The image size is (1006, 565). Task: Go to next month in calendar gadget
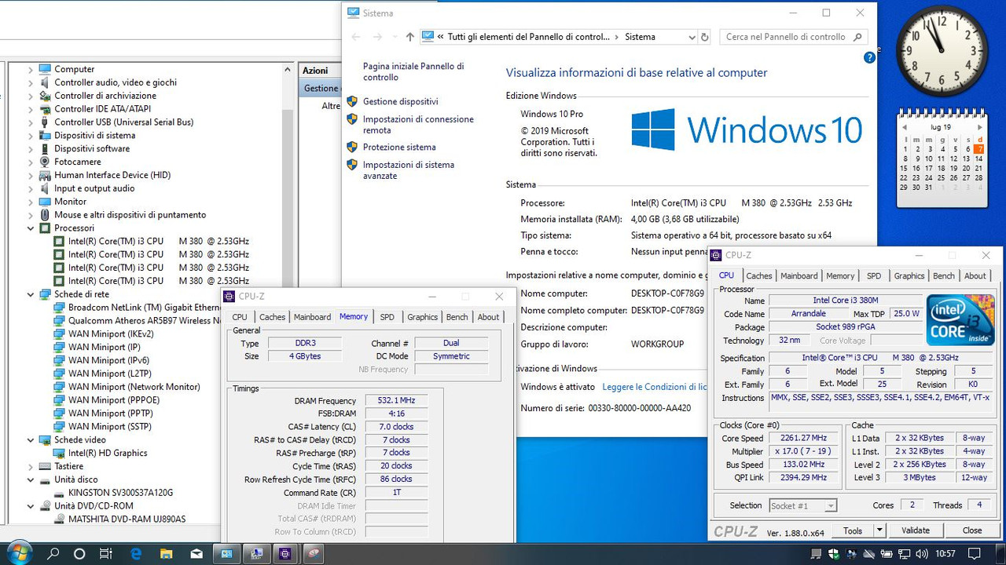[x=980, y=127]
